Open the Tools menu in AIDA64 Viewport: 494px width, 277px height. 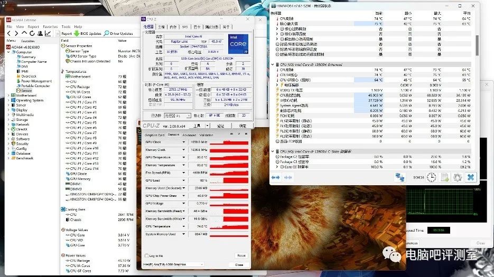66,27
